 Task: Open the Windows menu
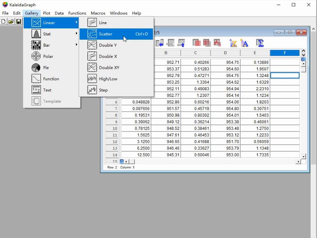pyautogui.click(x=119, y=13)
